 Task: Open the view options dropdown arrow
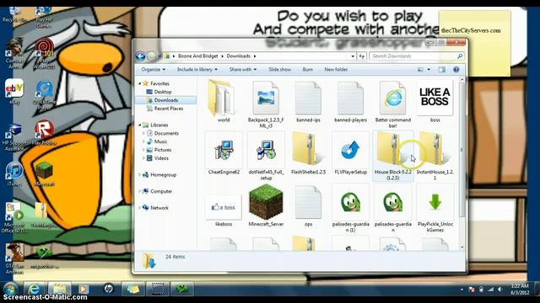pos(429,70)
